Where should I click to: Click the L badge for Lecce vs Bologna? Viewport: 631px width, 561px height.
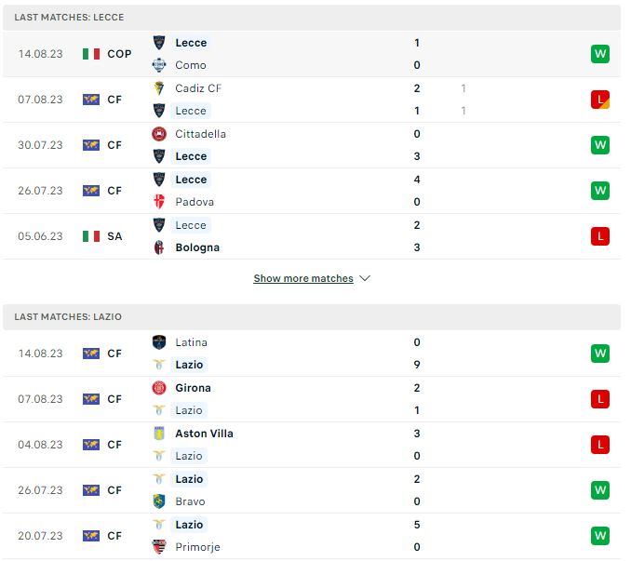click(x=600, y=236)
